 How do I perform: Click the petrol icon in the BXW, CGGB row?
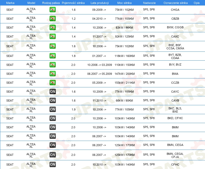click(x=52, y=28)
